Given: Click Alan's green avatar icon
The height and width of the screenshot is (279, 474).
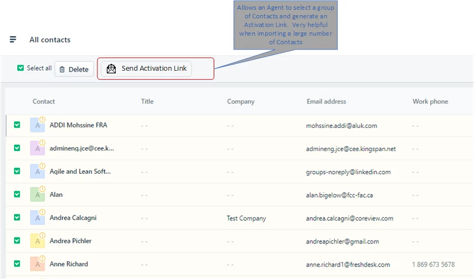Looking at the screenshot, I should point(37,195).
